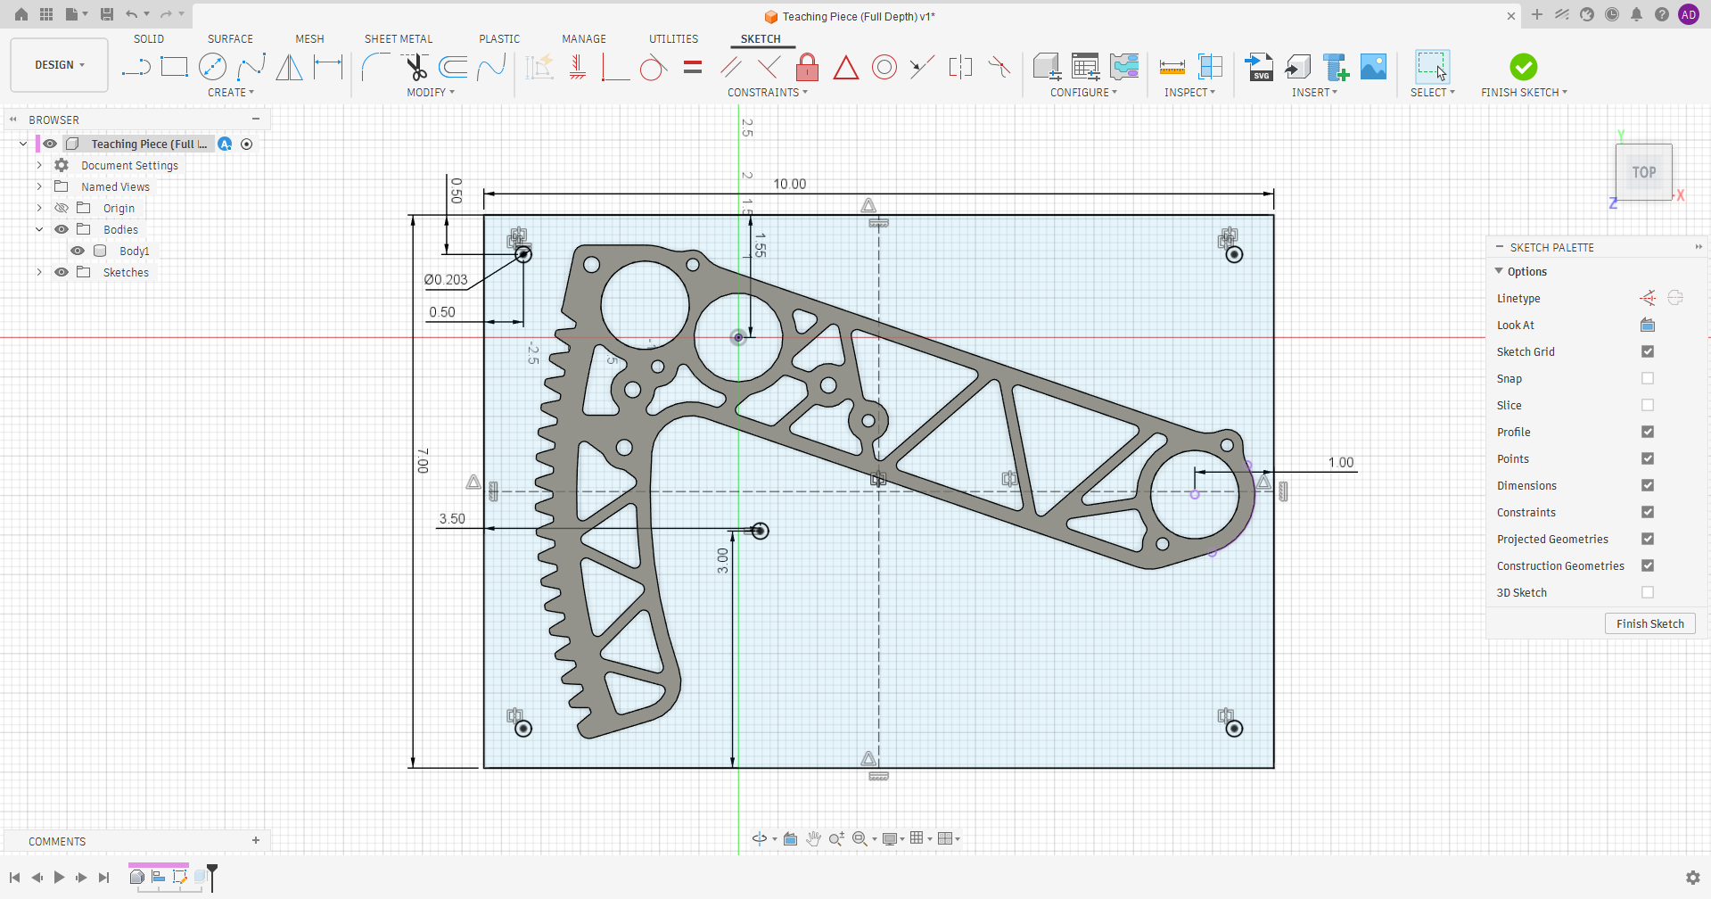1711x899 pixels.
Task: Activate the window Select tool
Action: pos(1432,67)
